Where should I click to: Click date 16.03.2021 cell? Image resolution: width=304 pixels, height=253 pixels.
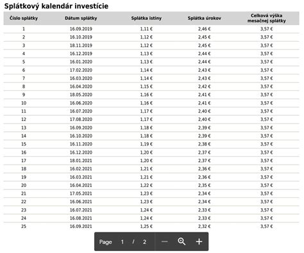coord(81,177)
